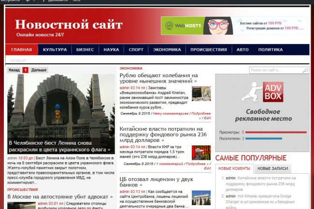Open the Политика section

click(x=271, y=50)
